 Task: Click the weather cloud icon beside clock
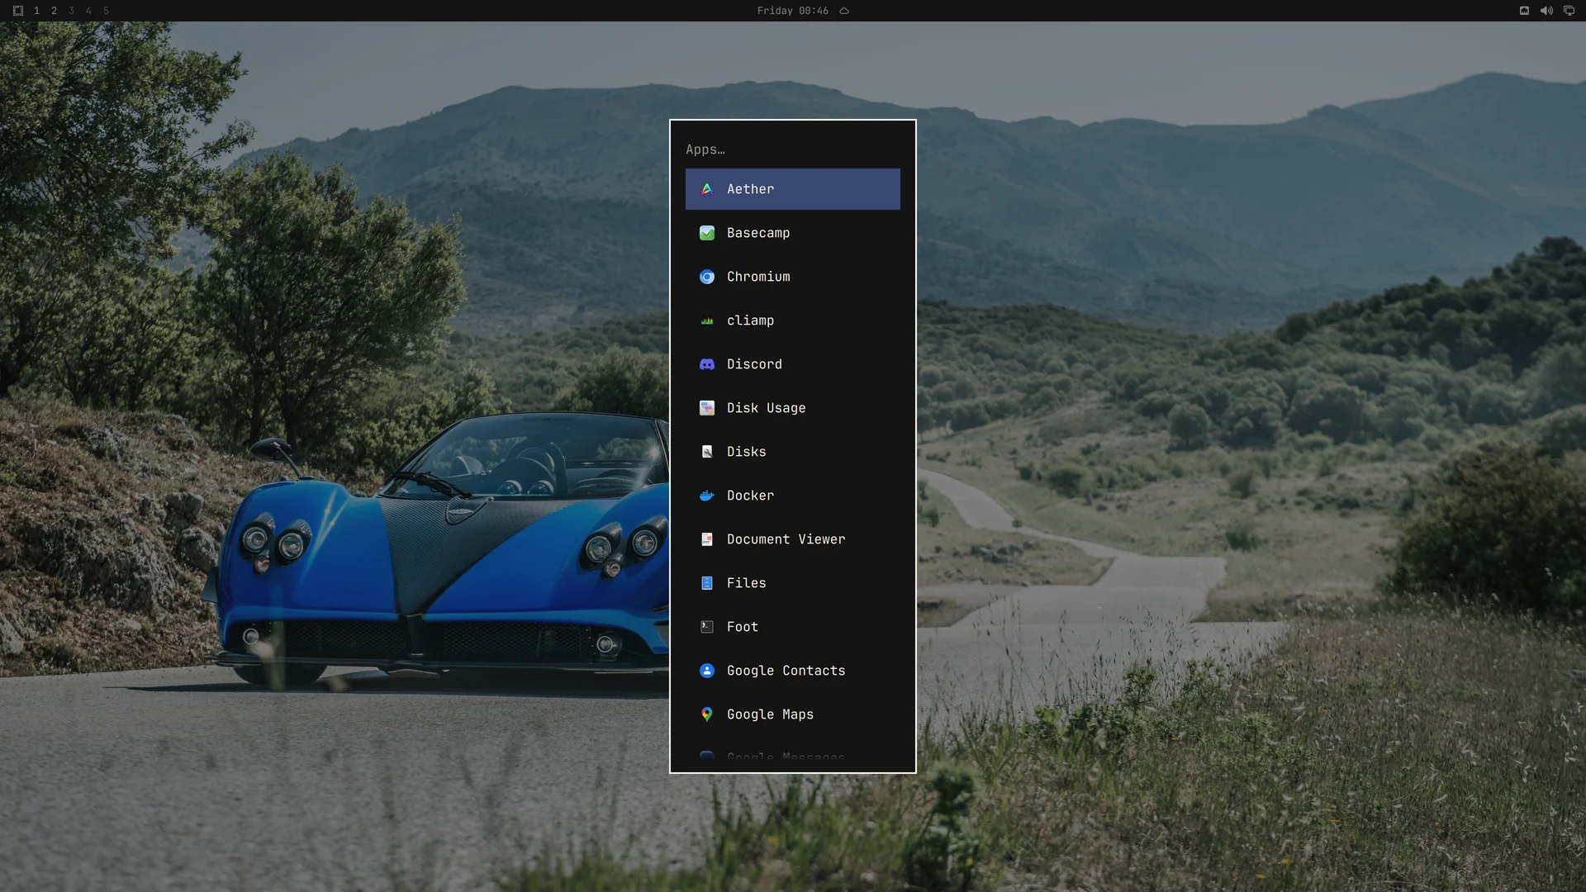coord(844,11)
